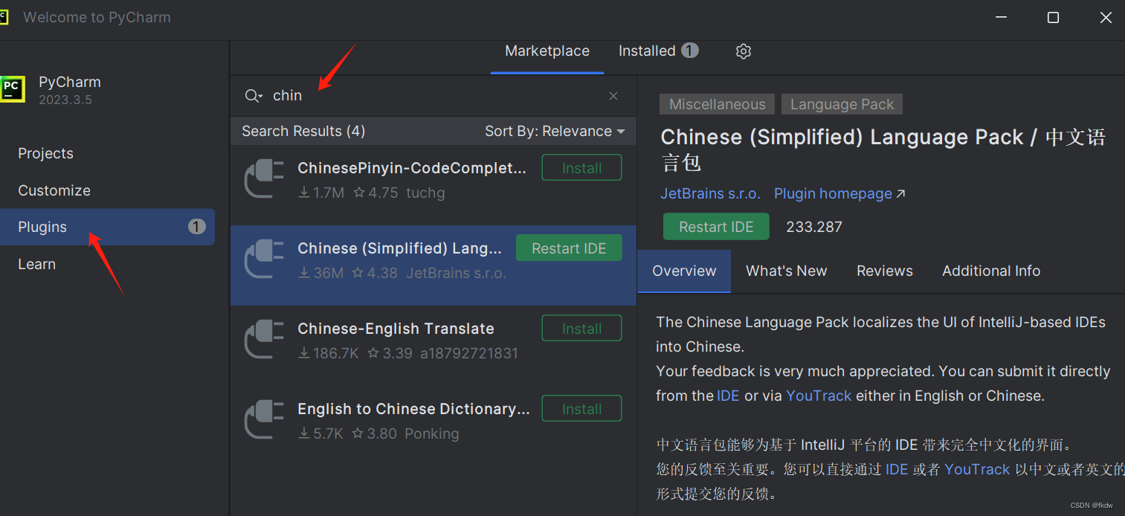Open the YouTrack link in the English description
The image size is (1125, 516).
tap(819, 396)
